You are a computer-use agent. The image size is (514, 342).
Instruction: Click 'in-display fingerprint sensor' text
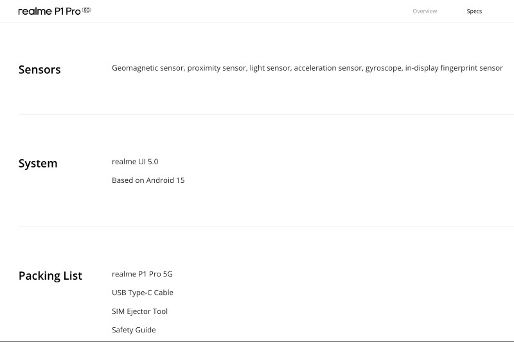point(454,67)
